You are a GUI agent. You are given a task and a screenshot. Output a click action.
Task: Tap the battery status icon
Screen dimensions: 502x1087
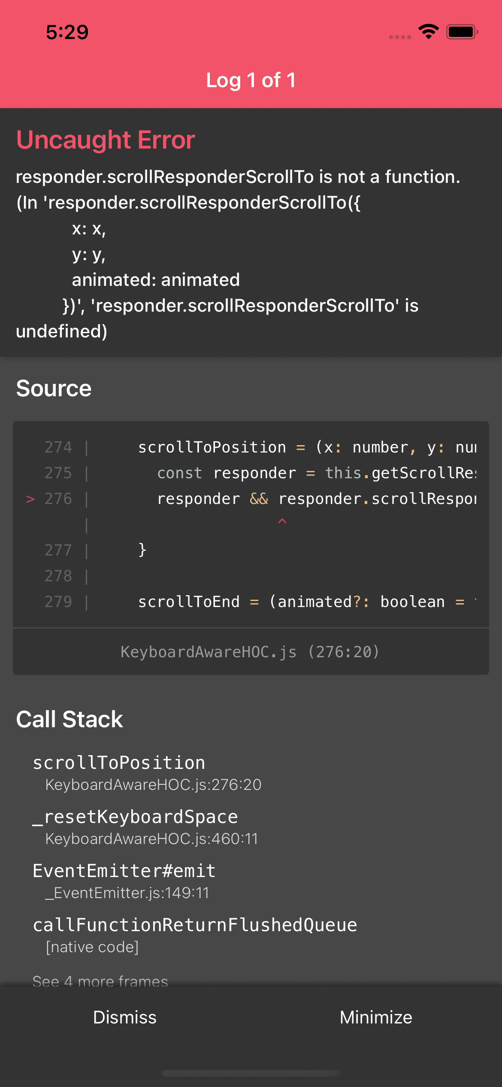(462, 32)
